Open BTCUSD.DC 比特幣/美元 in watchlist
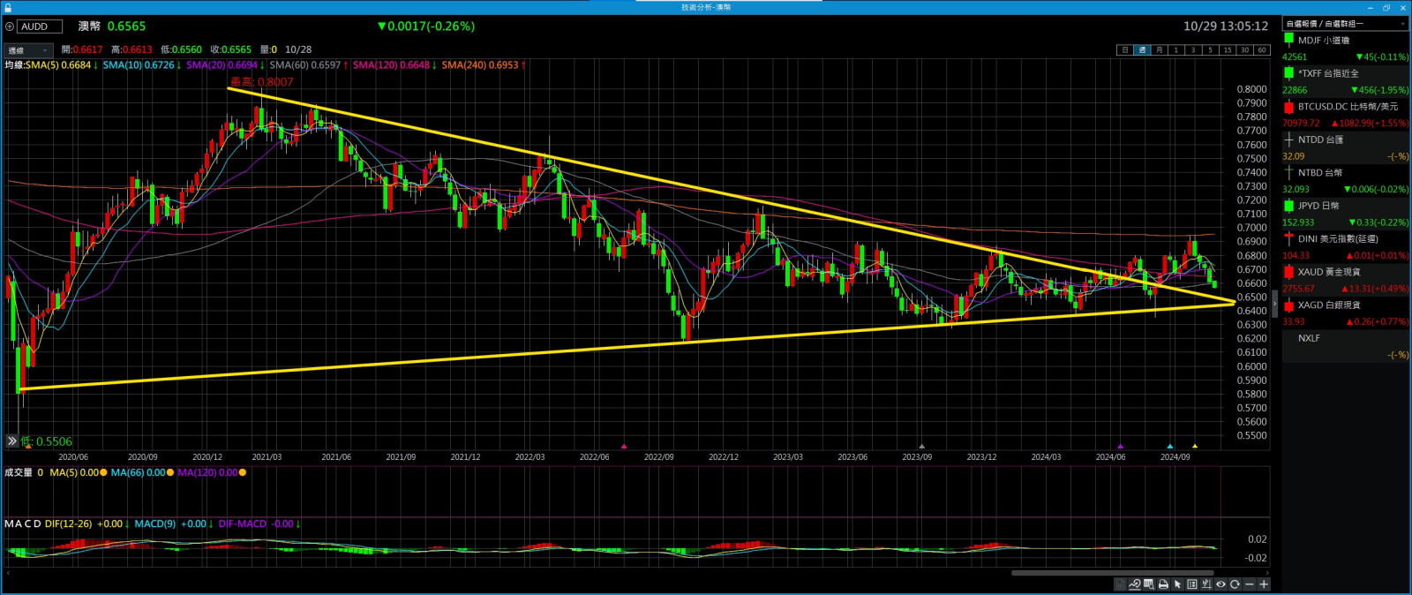The width and height of the screenshot is (1412, 595). pos(1346,107)
